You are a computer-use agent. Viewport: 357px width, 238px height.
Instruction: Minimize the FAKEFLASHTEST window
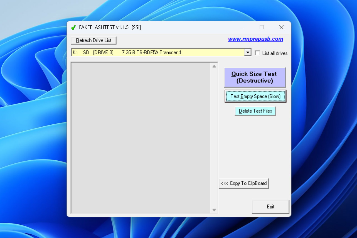[242, 27]
